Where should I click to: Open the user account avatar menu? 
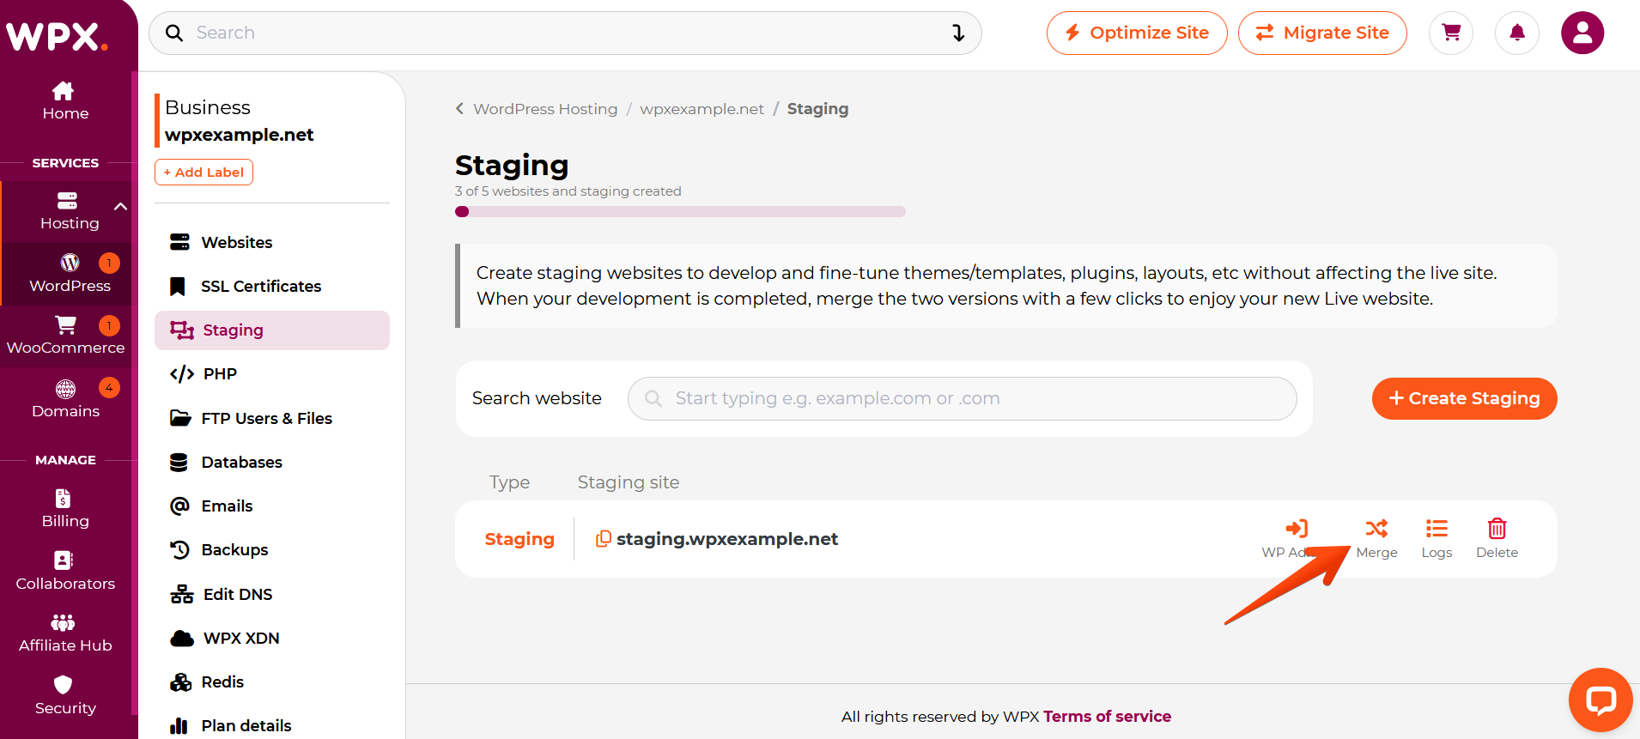1582,33
